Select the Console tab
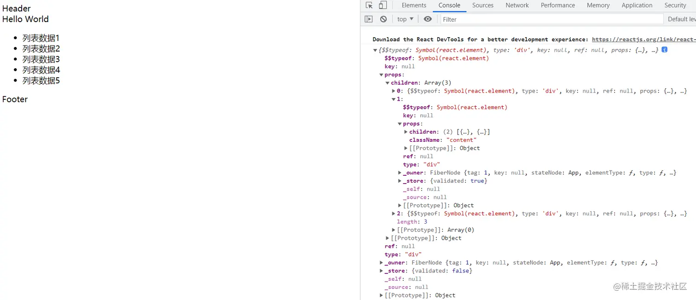Screen dimensions: 696x300 (449, 6)
